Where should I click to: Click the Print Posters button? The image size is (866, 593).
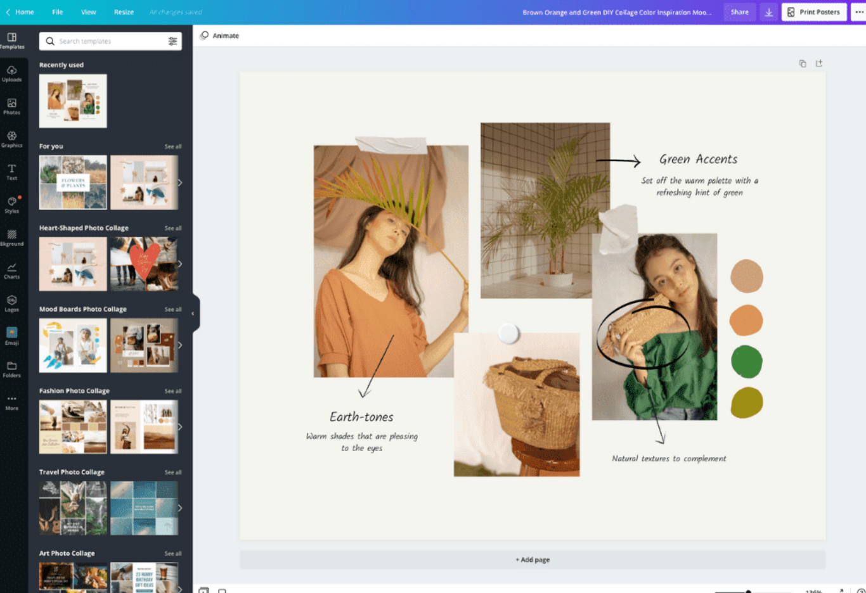[814, 11]
